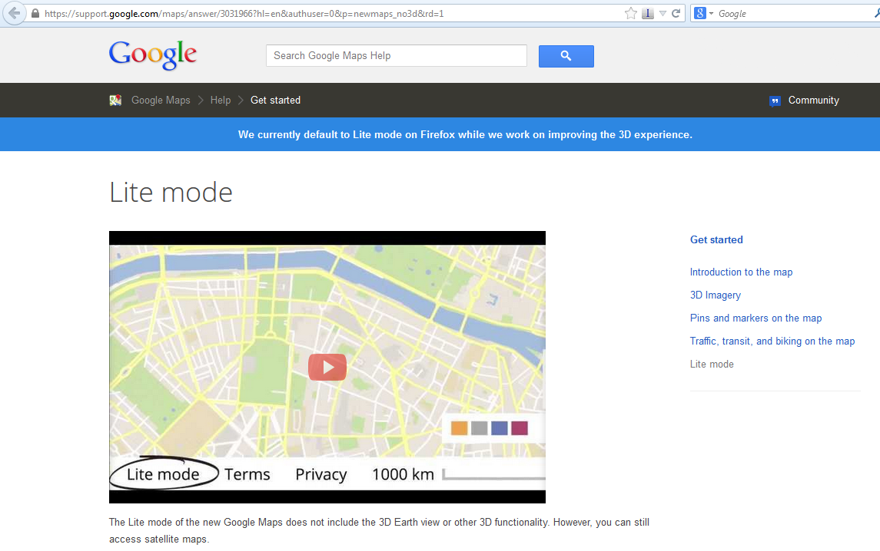880x551 pixels.
Task: Click Privacy text in the video frame
Action: coord(321,475)
